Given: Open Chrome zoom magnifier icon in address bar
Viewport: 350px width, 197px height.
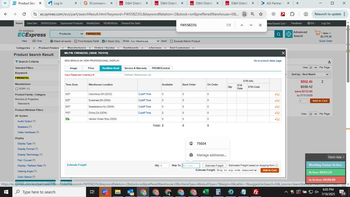Looking at the screenshot, I should [253, 14].
